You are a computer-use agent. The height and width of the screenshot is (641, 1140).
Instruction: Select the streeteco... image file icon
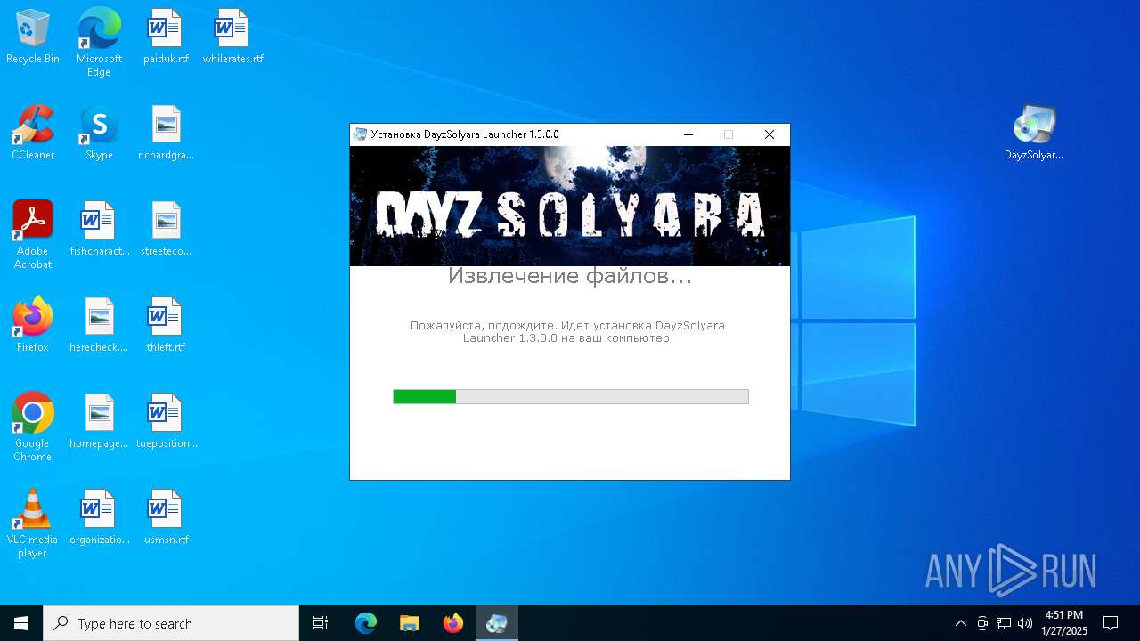[166, 230]
